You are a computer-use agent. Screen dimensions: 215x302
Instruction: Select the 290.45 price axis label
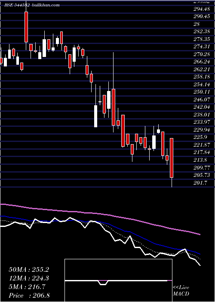coord(202,16)
